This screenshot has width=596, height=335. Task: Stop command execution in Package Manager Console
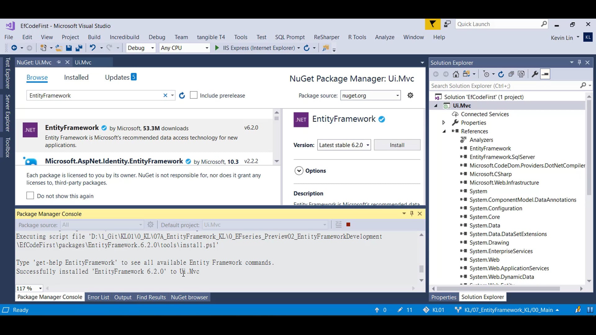(x=348, y=225)
